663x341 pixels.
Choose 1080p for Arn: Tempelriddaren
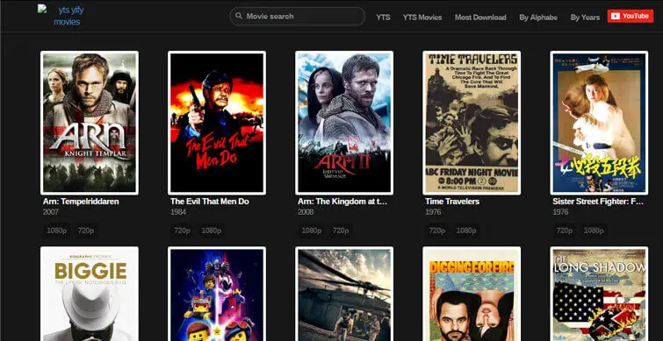point(57,231)
